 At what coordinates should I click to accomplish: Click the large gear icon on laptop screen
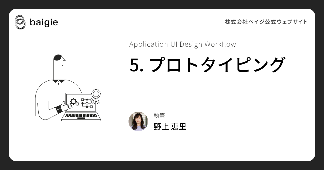73,101
